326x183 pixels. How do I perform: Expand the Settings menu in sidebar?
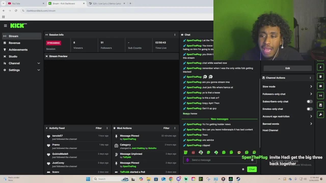[39, 70]
